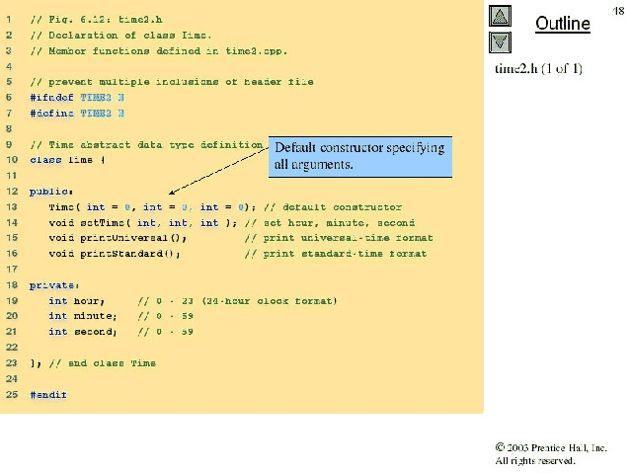Click the class Time declaration line
Viewport: 631px width, 473px height.
coord(66,159)
